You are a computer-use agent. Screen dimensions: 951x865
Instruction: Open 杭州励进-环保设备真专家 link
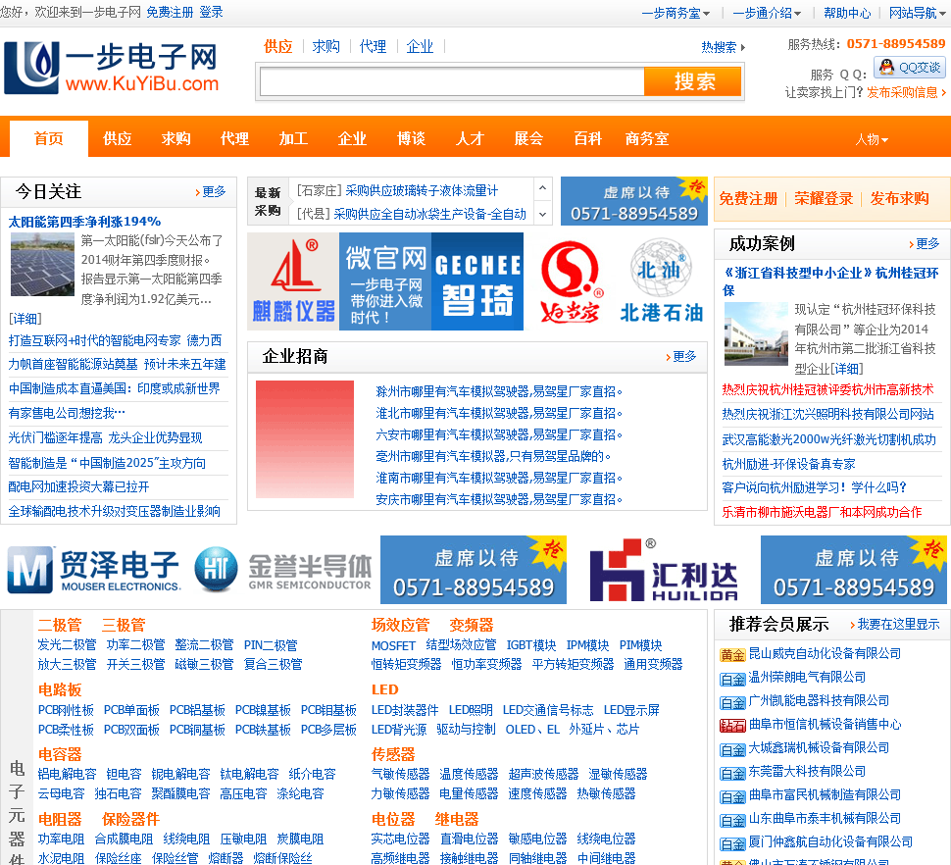coord(788,464)
